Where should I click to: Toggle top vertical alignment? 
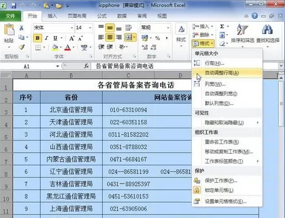click(x=101, y=27)
